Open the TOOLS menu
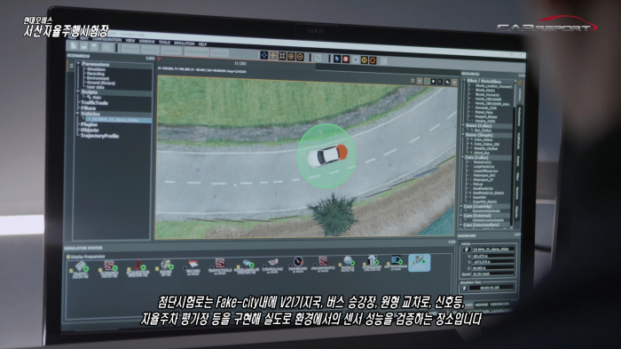This screenshot has width=621, height=349. tap(164, 42)
